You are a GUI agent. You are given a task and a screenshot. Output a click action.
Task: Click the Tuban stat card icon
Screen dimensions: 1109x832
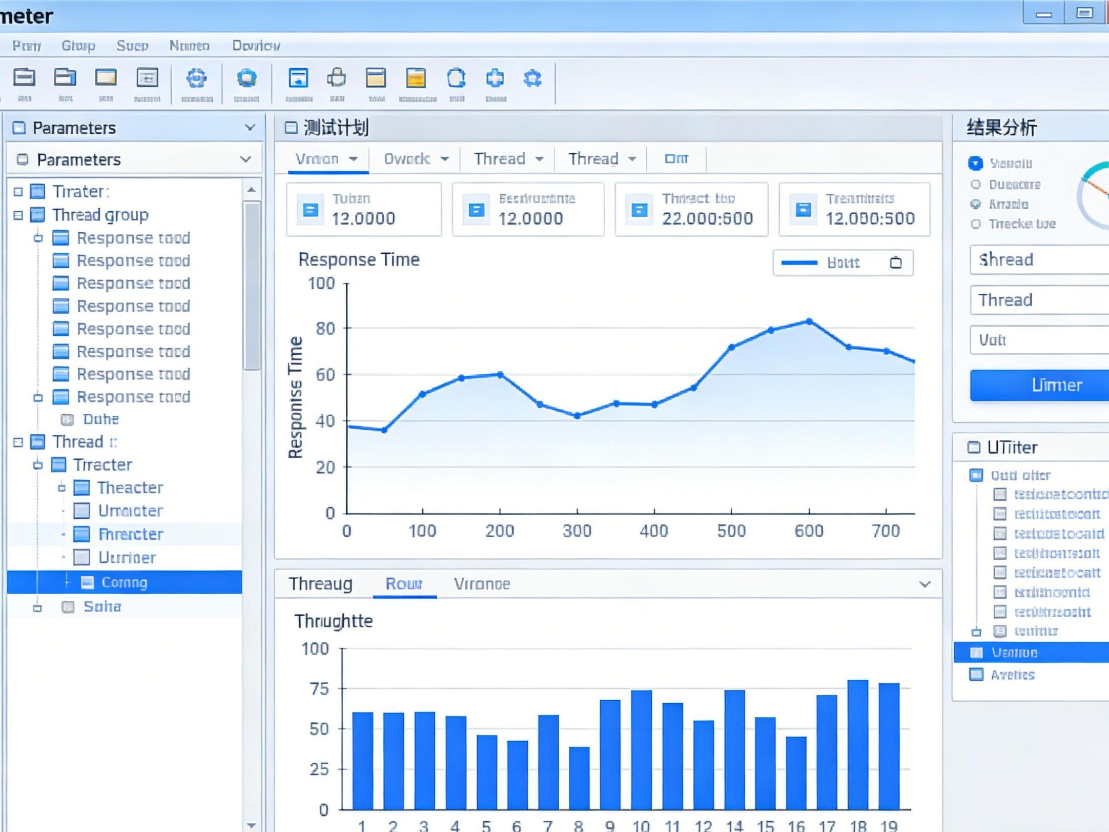click(311, 210)
